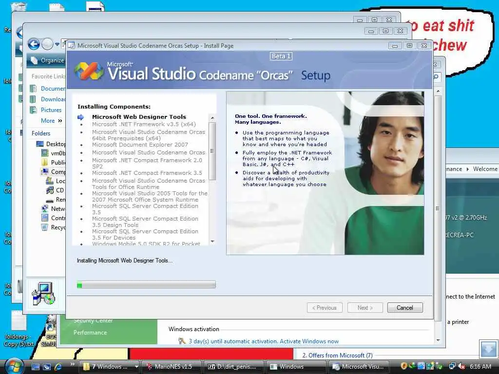Click the keys icon beside activation link
499x374 pixels.
[x=182, y=341]
